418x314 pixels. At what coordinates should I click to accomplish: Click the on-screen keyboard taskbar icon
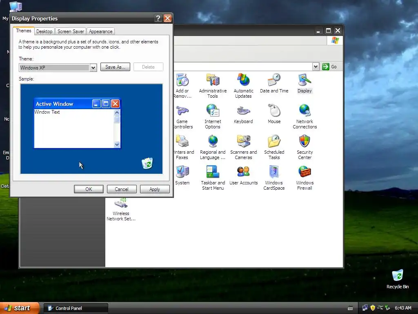click(x=350, y=308)
